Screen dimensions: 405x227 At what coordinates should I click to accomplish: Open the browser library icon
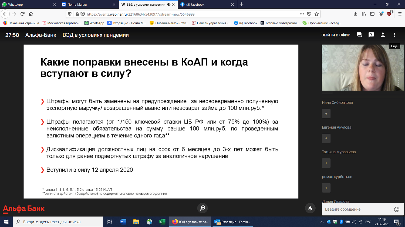pyautogui.click(x=364, y=14)
